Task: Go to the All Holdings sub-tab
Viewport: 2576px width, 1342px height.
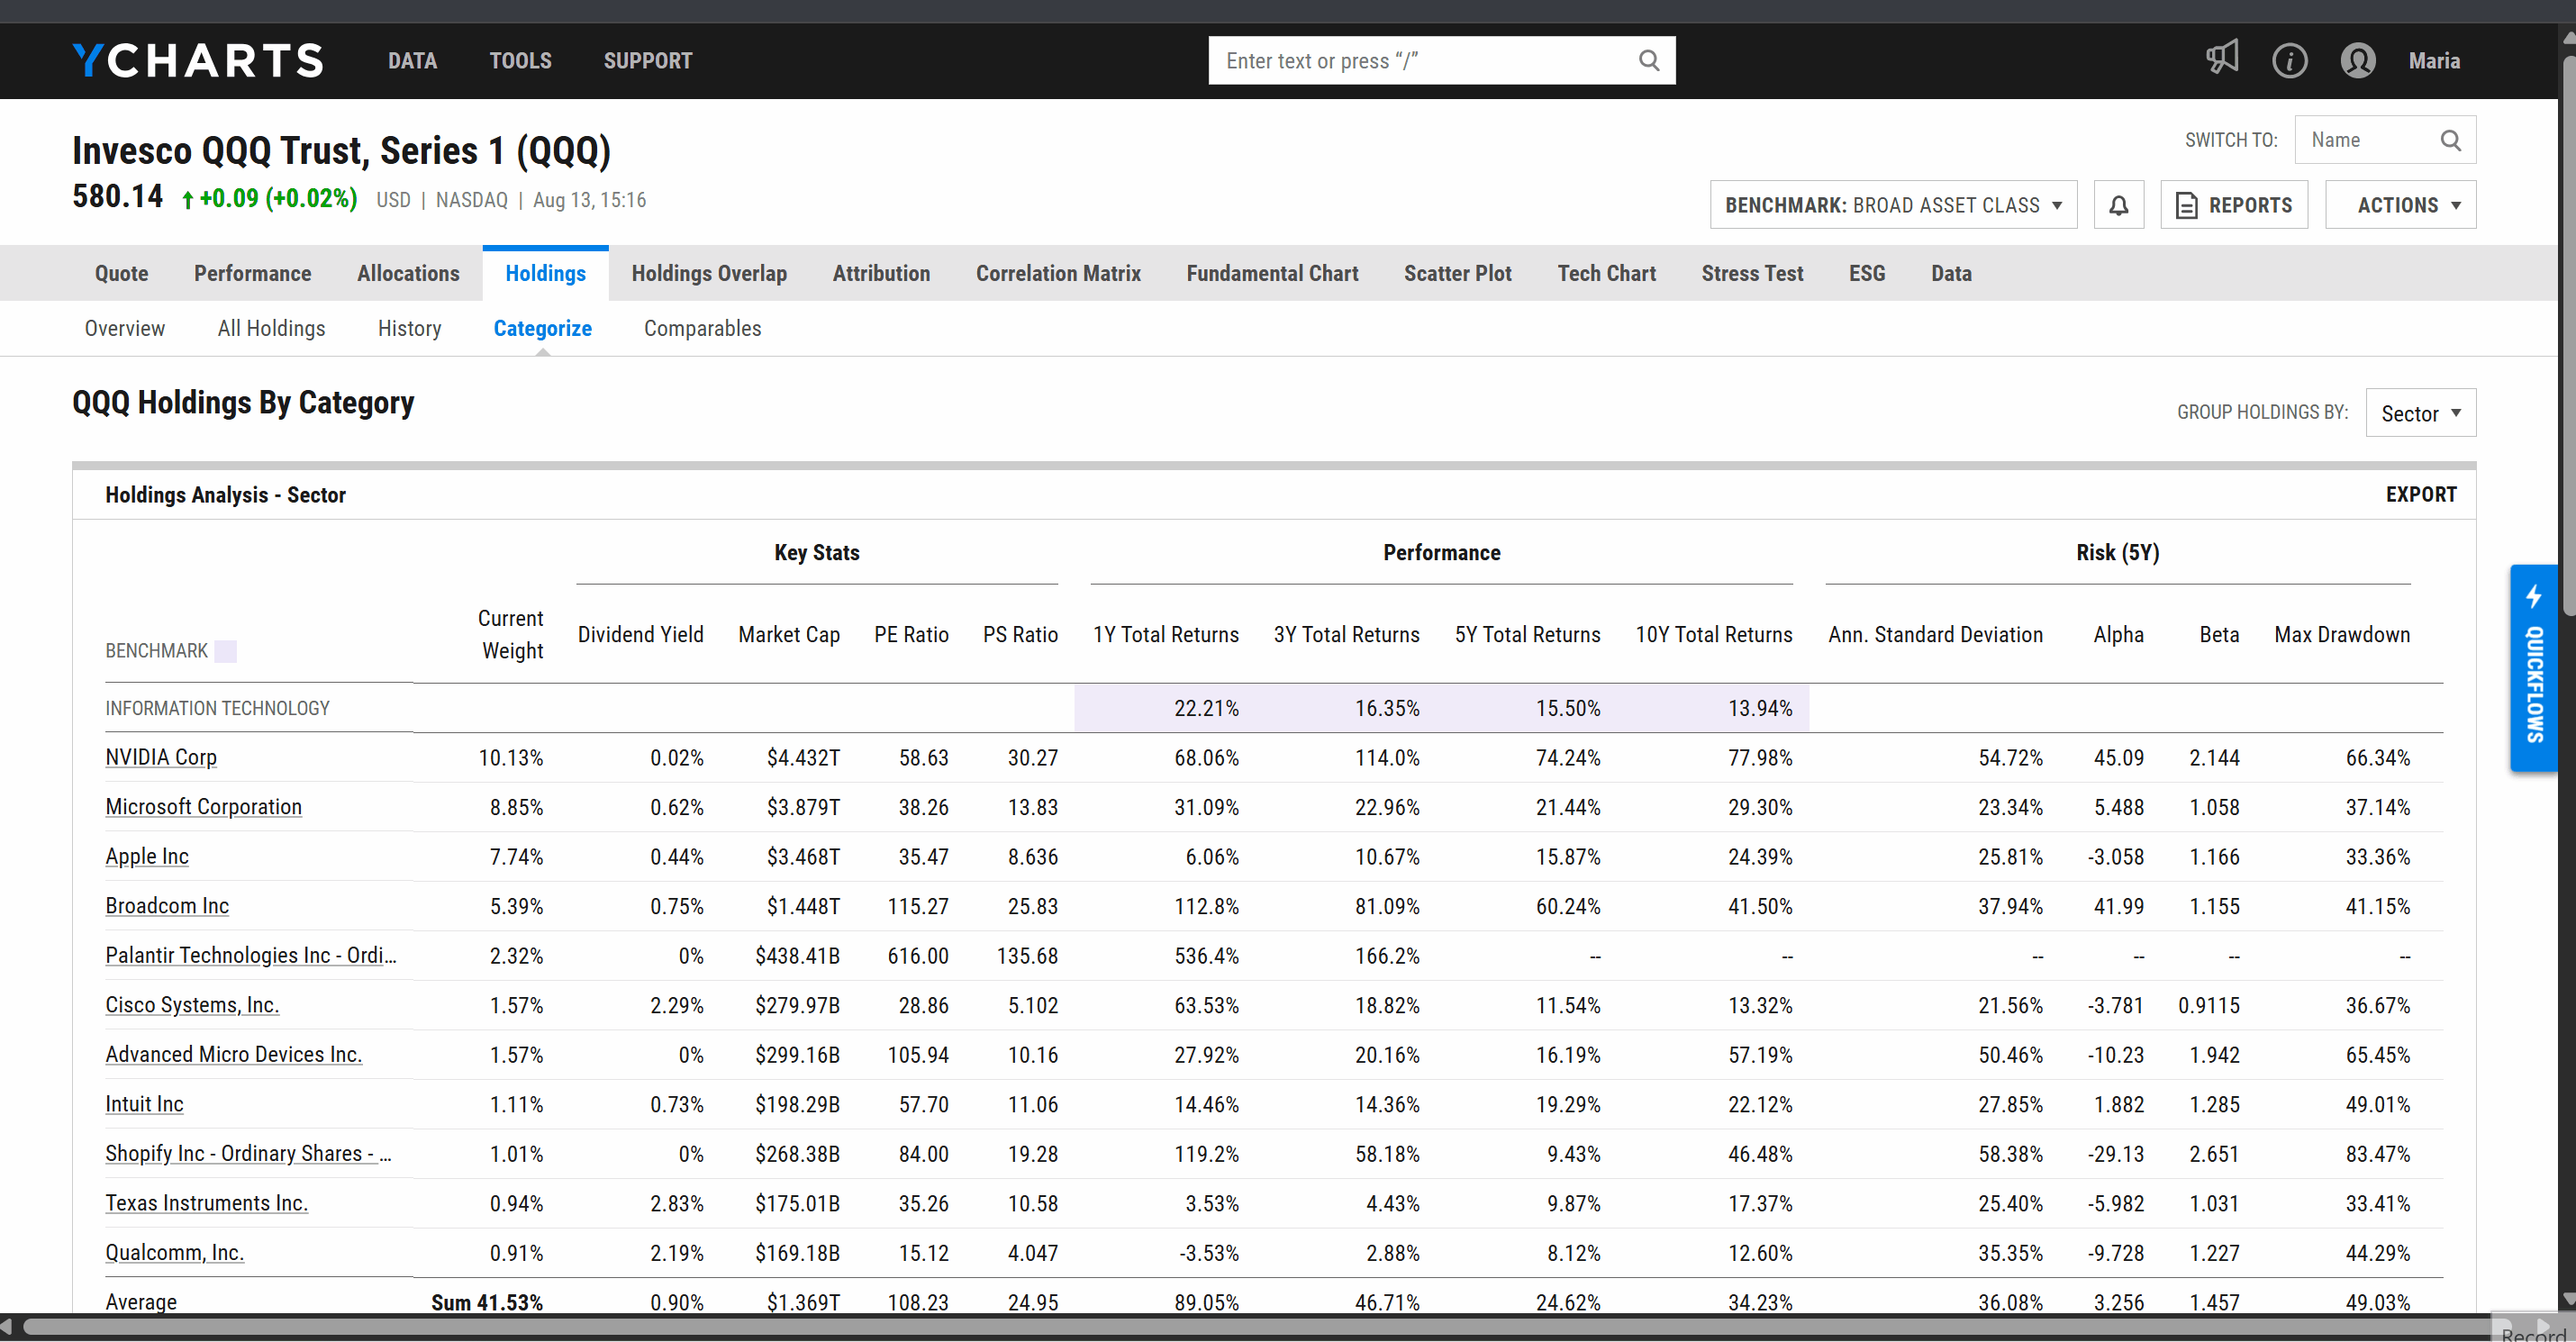Action: [271, 328]
